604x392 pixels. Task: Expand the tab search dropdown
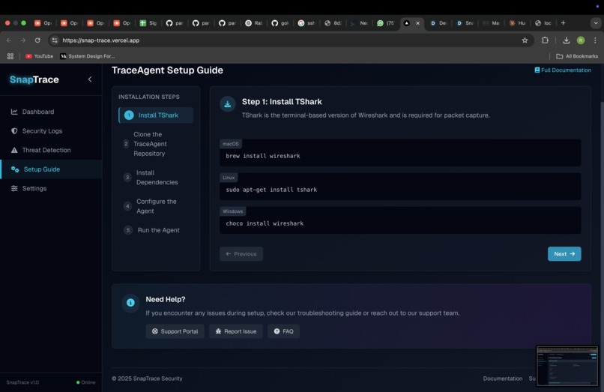[596, 23]
